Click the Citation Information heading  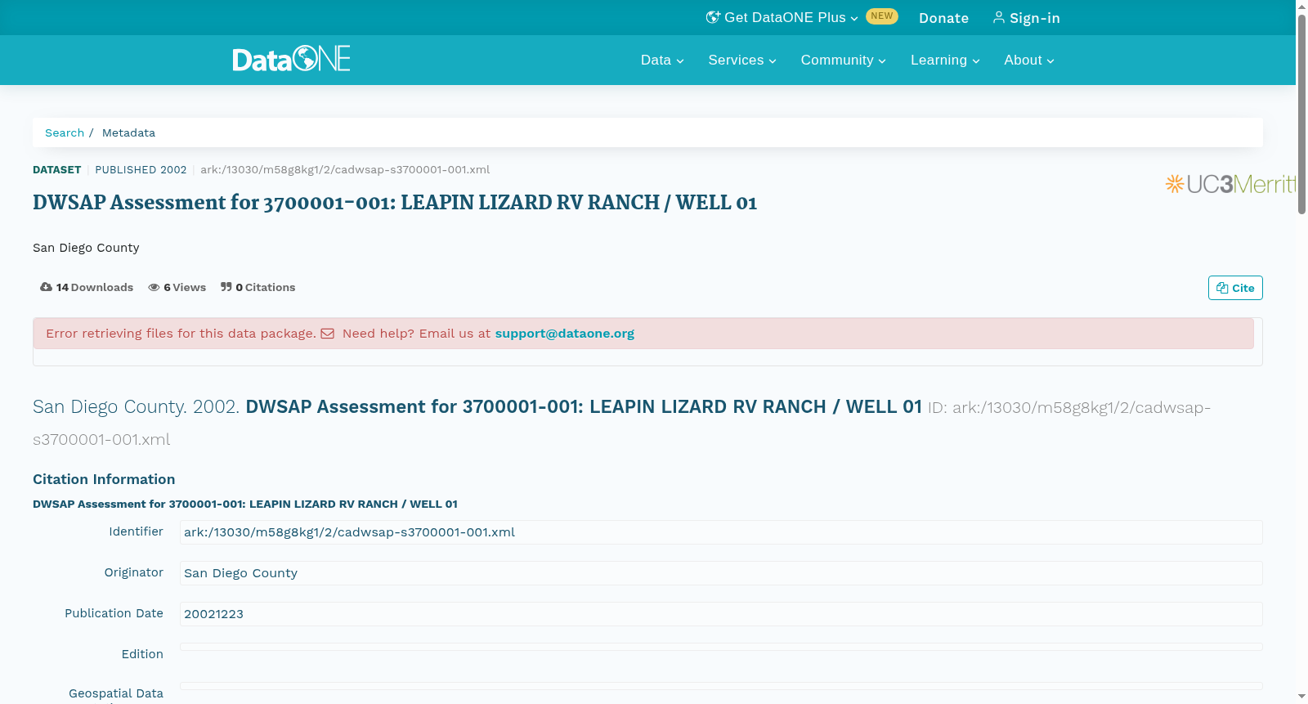(x=104, y=479)
